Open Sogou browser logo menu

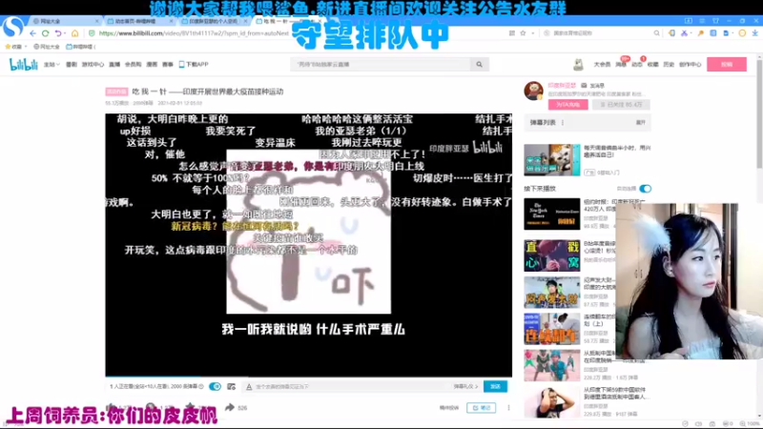(12, 27)
